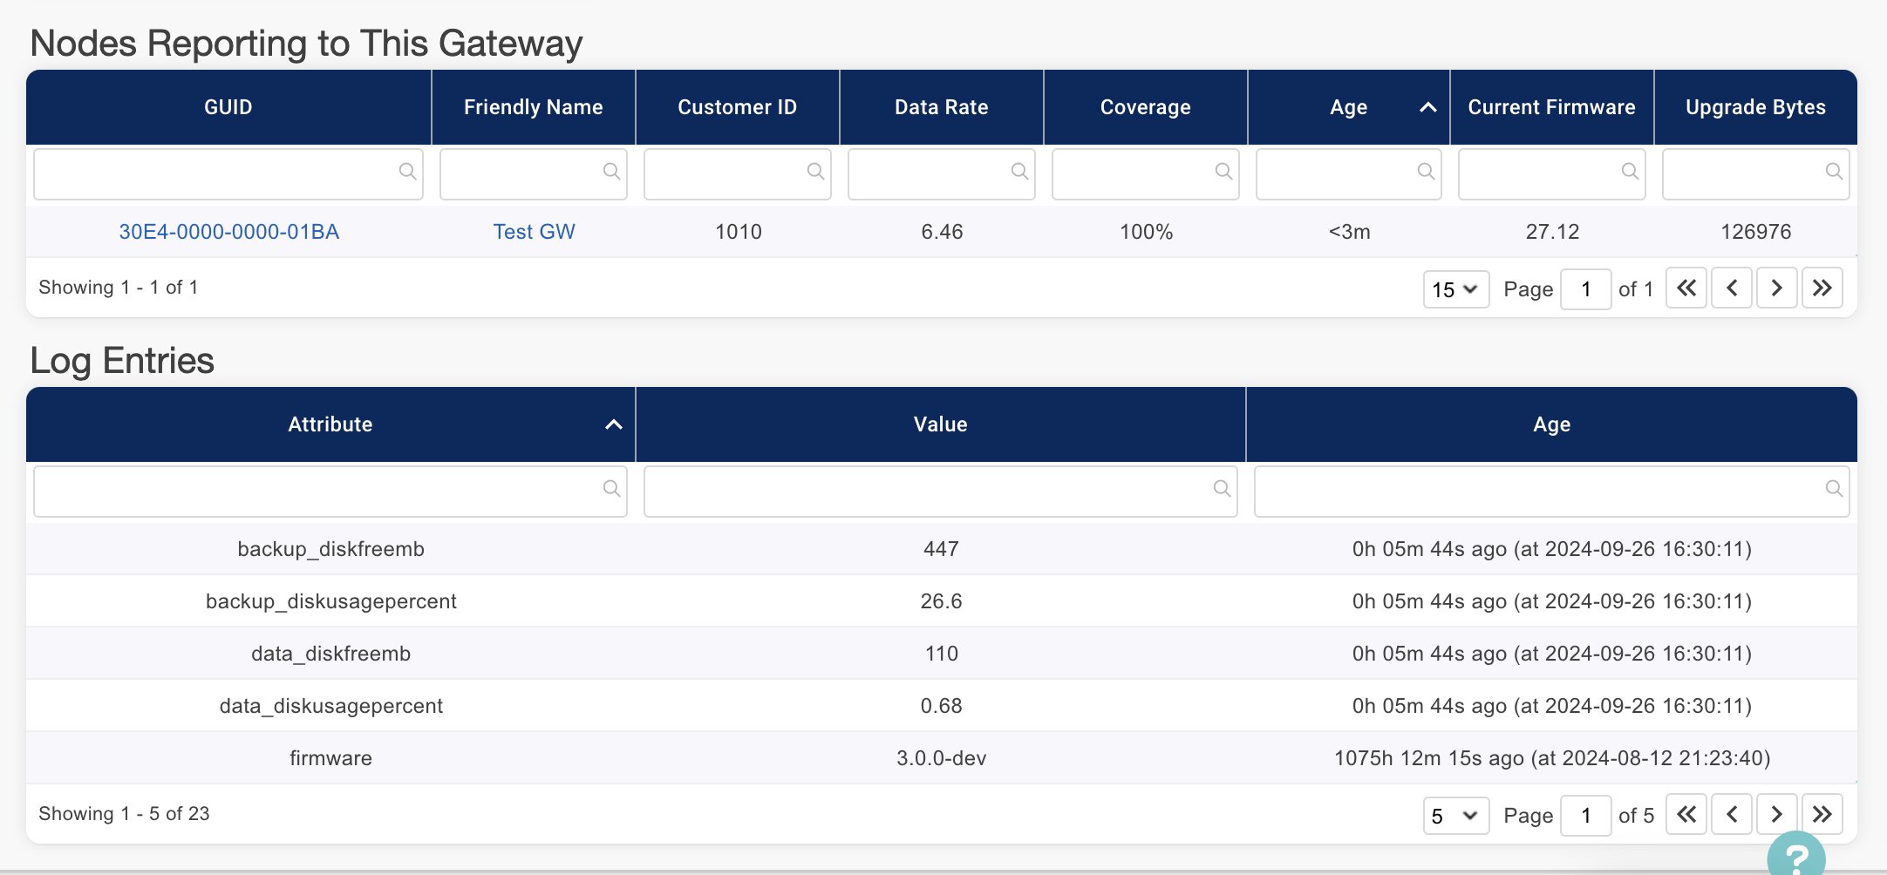Viewport: 1887px width, 875px height.
Task: Go to previous page of Log Entries
Action: click(1732, 815)
